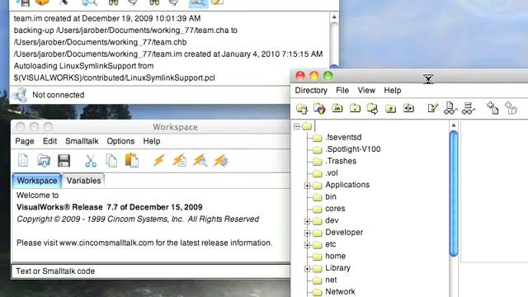Collapse the root folder in directory tree
Image resolution: width=528 pixels, height=297 pixels.
click(x=297, y=126)
